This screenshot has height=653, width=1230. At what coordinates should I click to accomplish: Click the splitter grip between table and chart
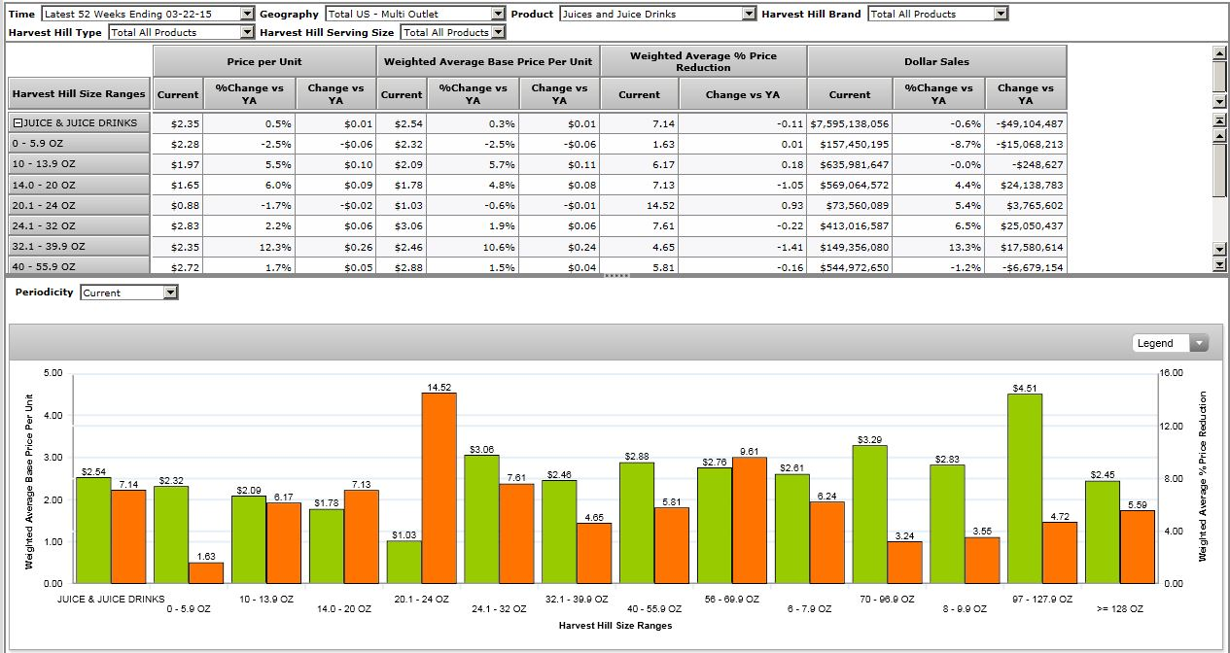(616, 276)
